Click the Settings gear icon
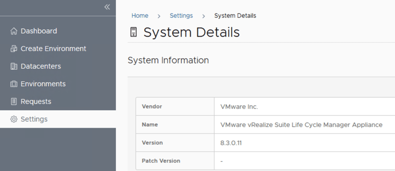Image resolution: width=395 pixels, height=171 pixels. tap(14, 119)
